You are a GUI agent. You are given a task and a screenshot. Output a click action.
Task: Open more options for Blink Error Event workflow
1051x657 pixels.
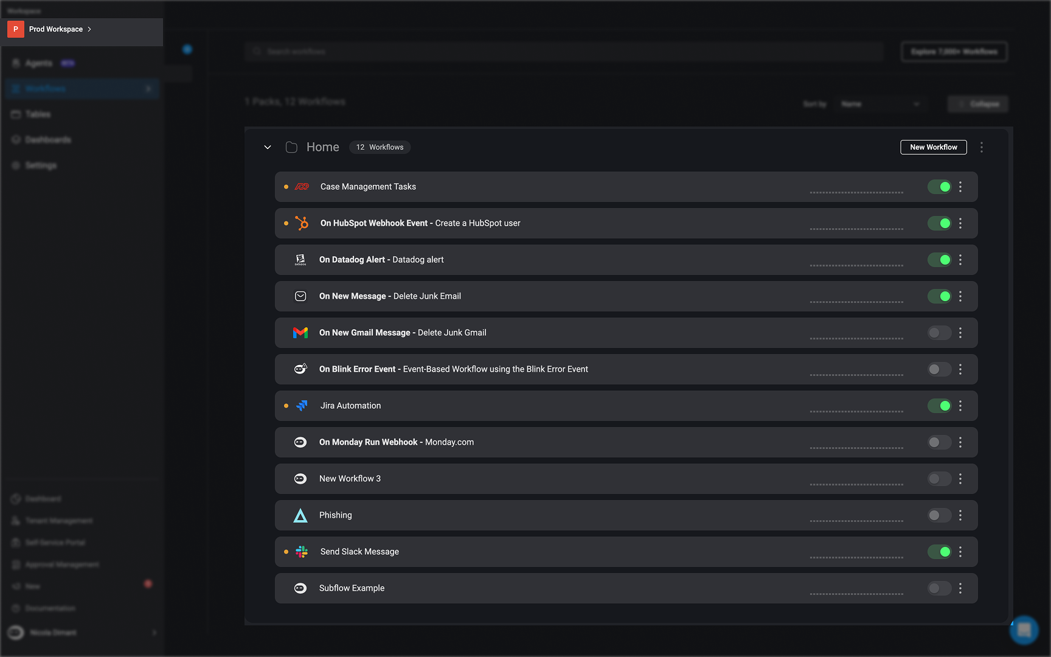pos(960,369)
